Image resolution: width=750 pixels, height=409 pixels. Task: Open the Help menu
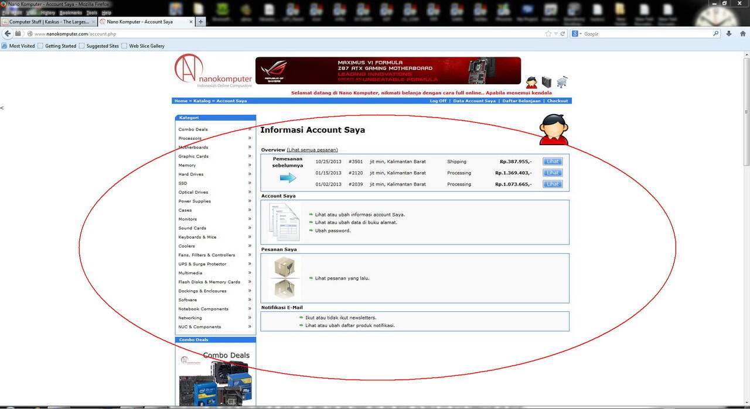pyautogui.click(x=106, y=12)
